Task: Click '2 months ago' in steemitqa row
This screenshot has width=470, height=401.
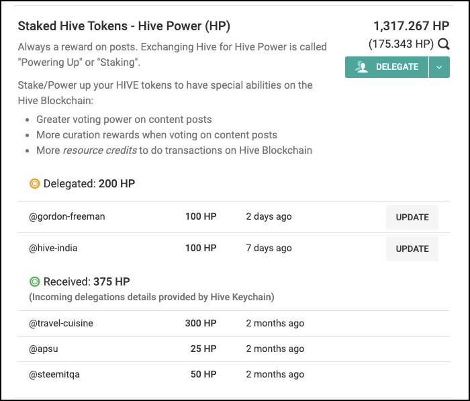Action: 275,374
